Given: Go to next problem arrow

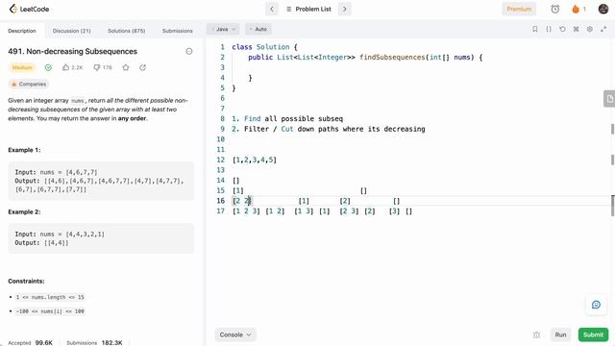Looking at the screenshot, I should click(345, 9).
